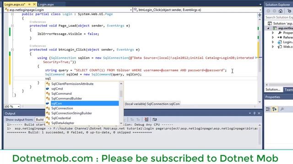Click the Categorized view icon in Properties
Viewport: 293px width, 164px height.
(268, 109)
